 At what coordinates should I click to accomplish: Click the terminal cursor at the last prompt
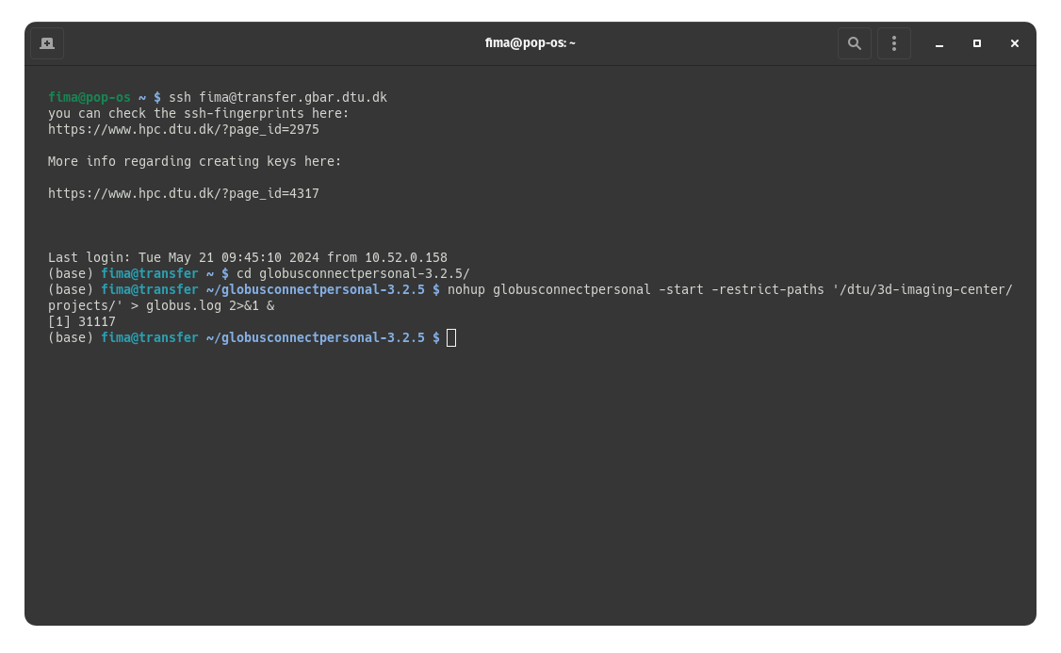(x=451, y=337)
